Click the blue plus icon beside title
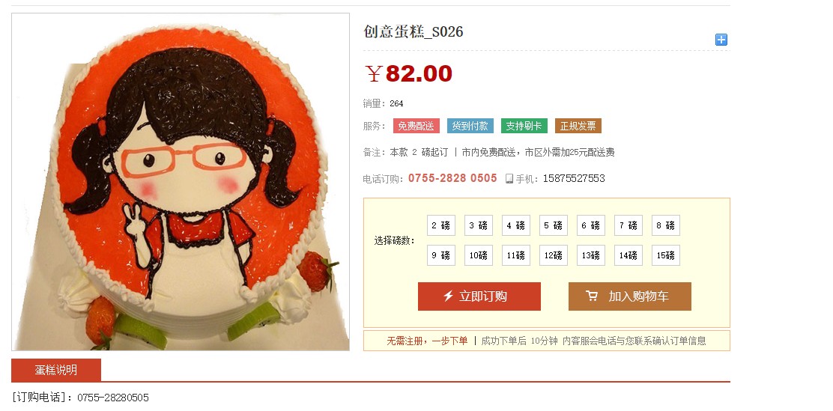 (x=721, y=40)
